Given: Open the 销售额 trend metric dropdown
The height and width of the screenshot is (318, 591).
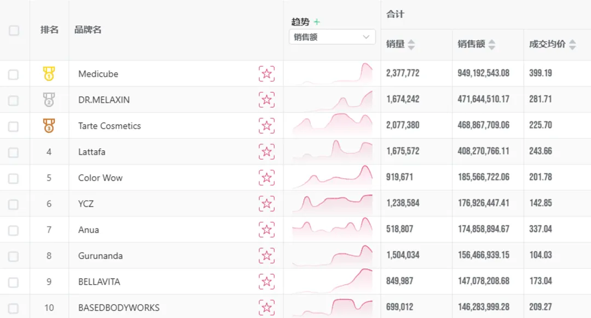Looking at the screenshot, I should [332, 37].
